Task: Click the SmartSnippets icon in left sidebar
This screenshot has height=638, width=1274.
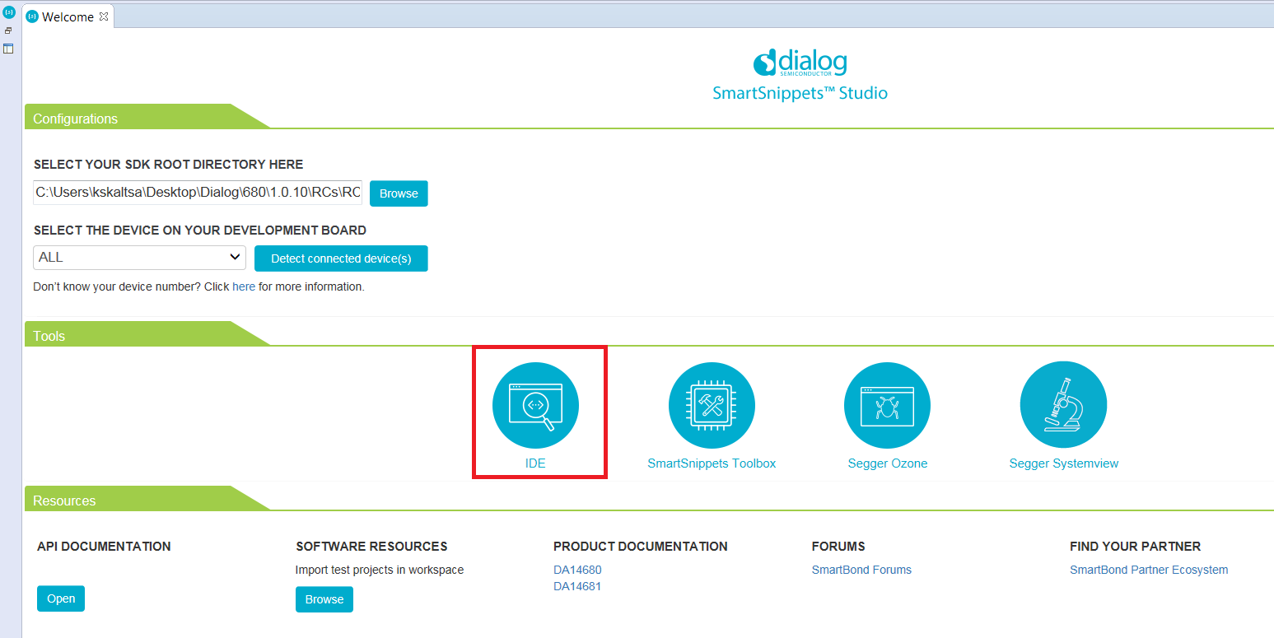Action: (x=9, y=12)
